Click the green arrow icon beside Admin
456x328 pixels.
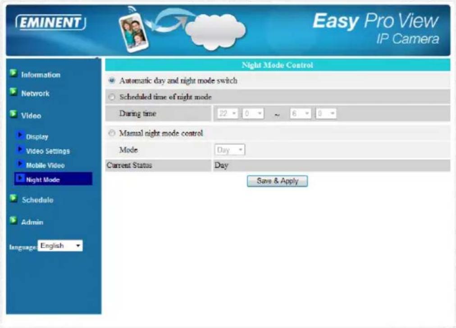tap(14, 220)
